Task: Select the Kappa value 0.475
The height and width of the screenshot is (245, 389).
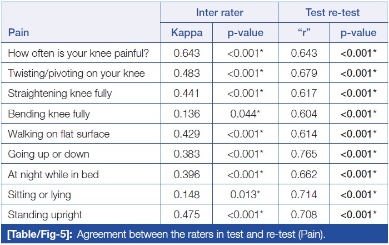Action: click(x=187, y=215)
